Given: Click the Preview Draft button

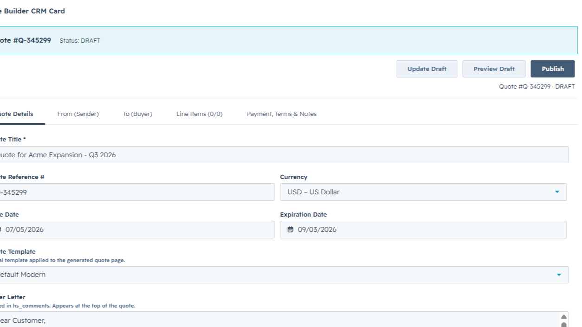Looking at the screenshot, I should [494, 69].
